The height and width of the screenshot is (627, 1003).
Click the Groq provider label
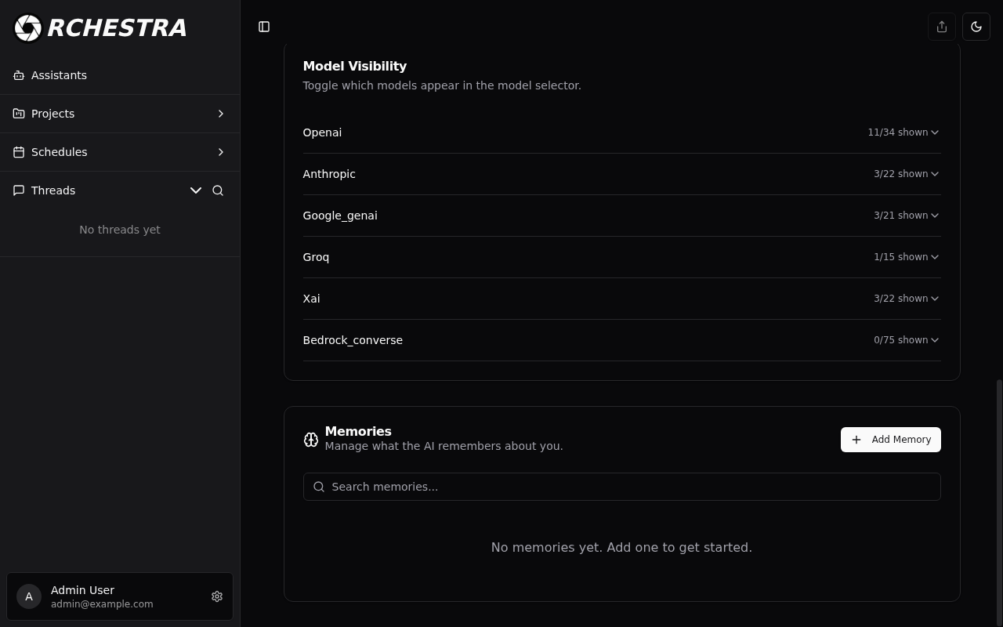click(316, 257)
